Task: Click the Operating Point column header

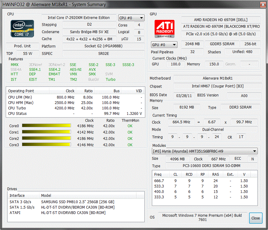Action: coord(28,91)
